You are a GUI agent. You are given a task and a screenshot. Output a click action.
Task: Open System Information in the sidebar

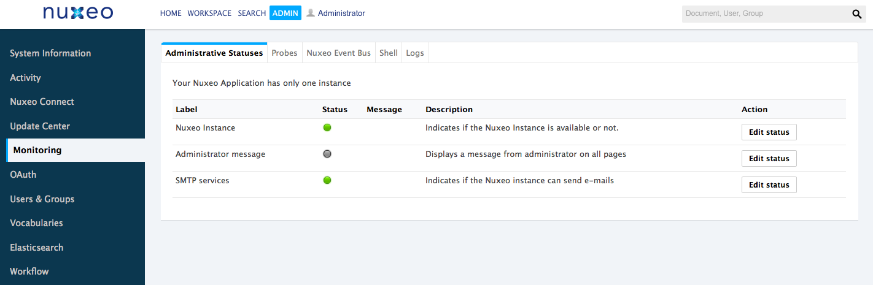pyautogui.click(x=50, y=53)
